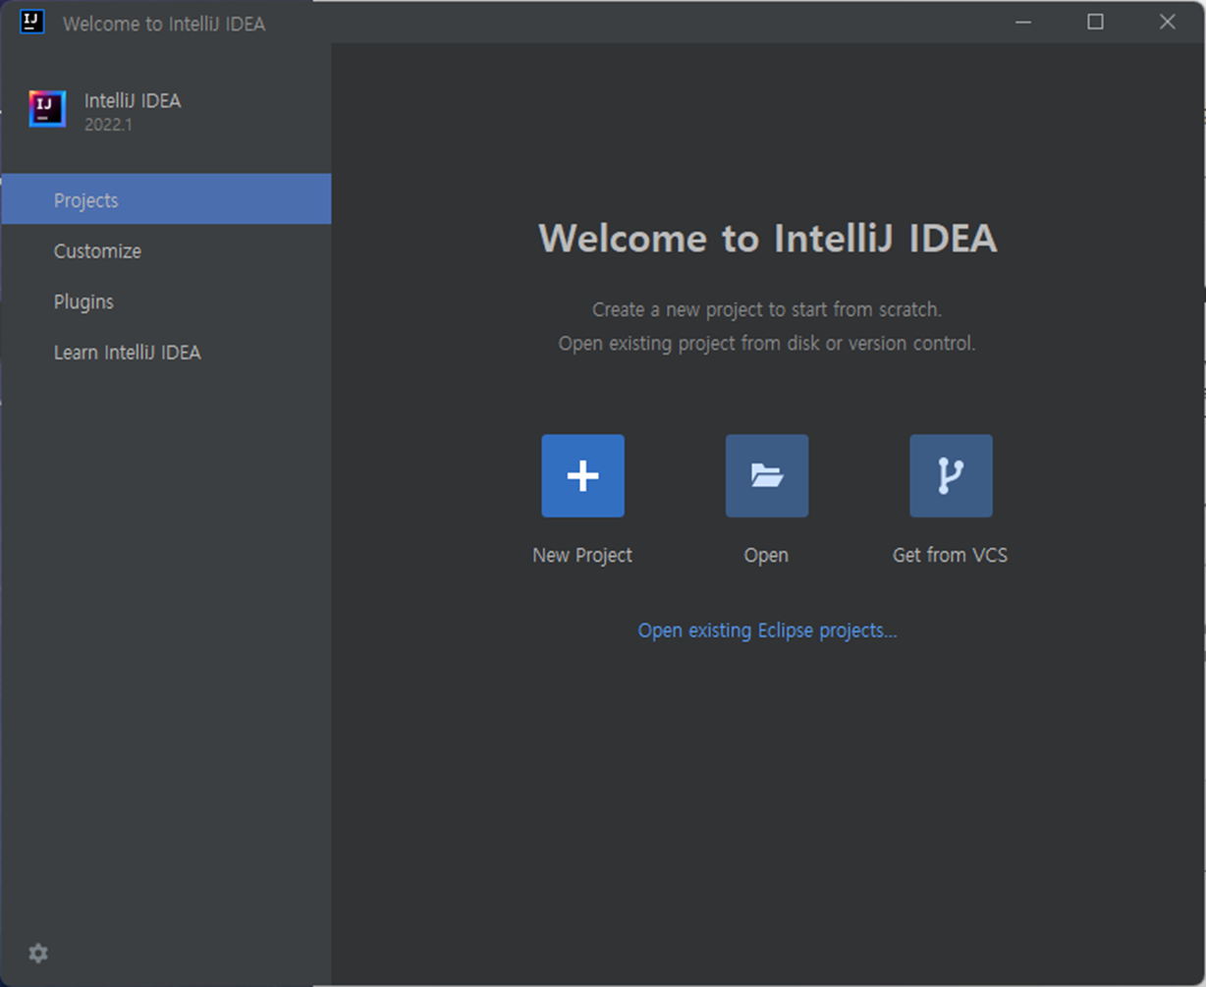Switch to the Customize tab
1206x987 pixels.
click(x=166, y=250)
